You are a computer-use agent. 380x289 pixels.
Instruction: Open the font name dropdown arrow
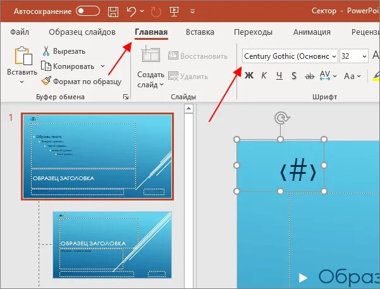(x=334, y=56)
